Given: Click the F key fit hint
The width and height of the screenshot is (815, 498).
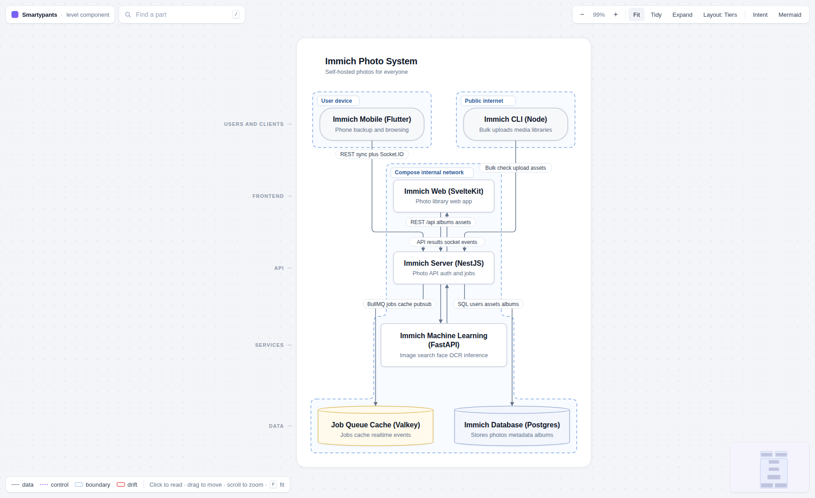Looking at the screenshot, I should [273, 484].
